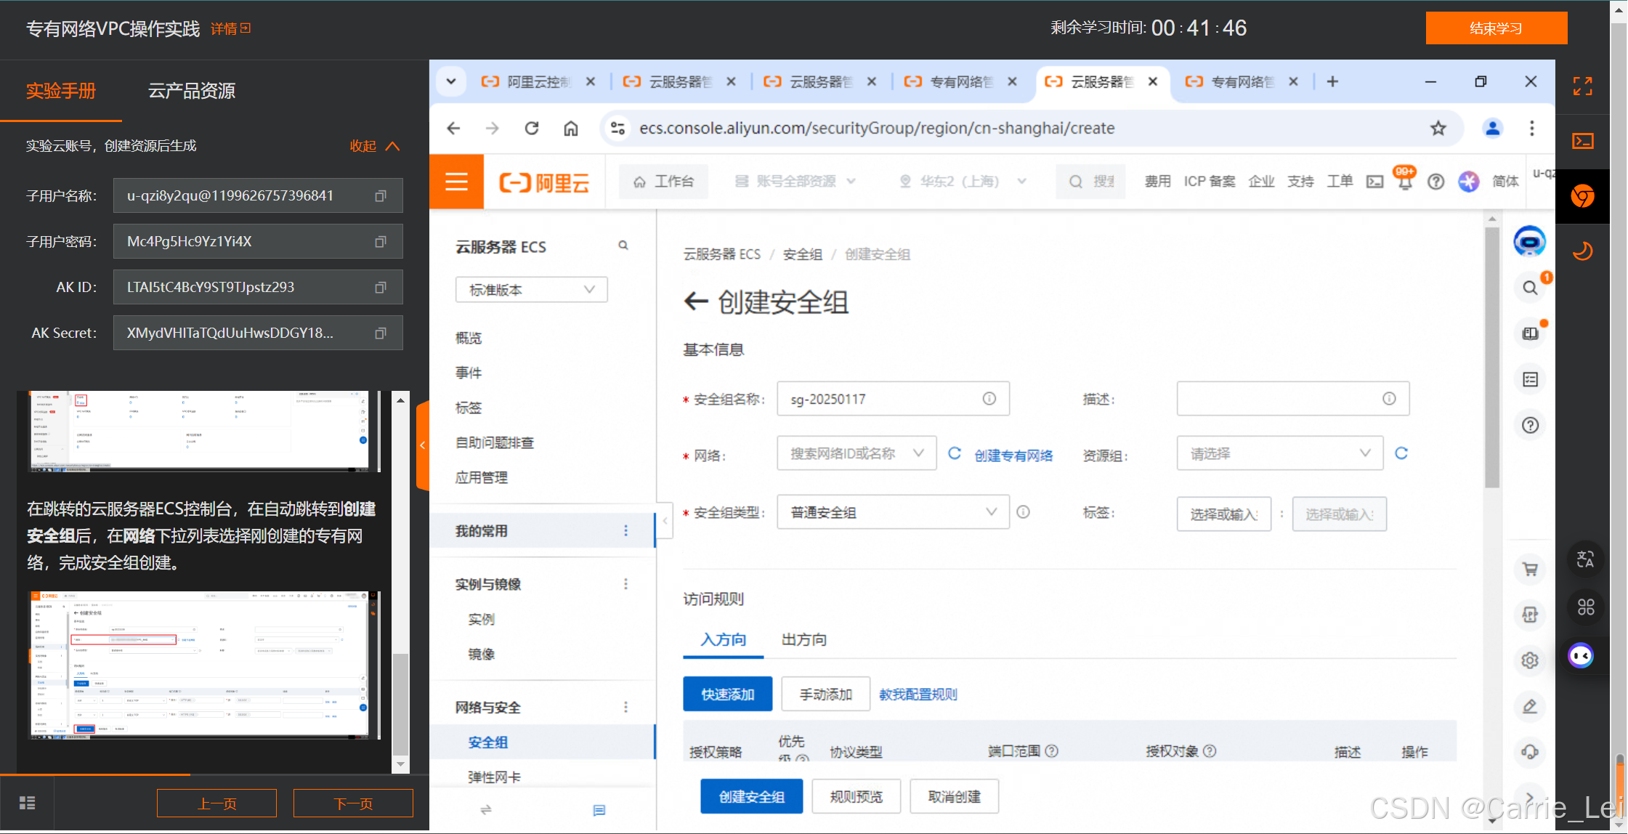Open Cloud Shell icon in the top bar
This screenshot has width=1628, height=834.
pos(1374,182)
